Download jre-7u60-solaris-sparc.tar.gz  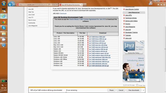99,53
